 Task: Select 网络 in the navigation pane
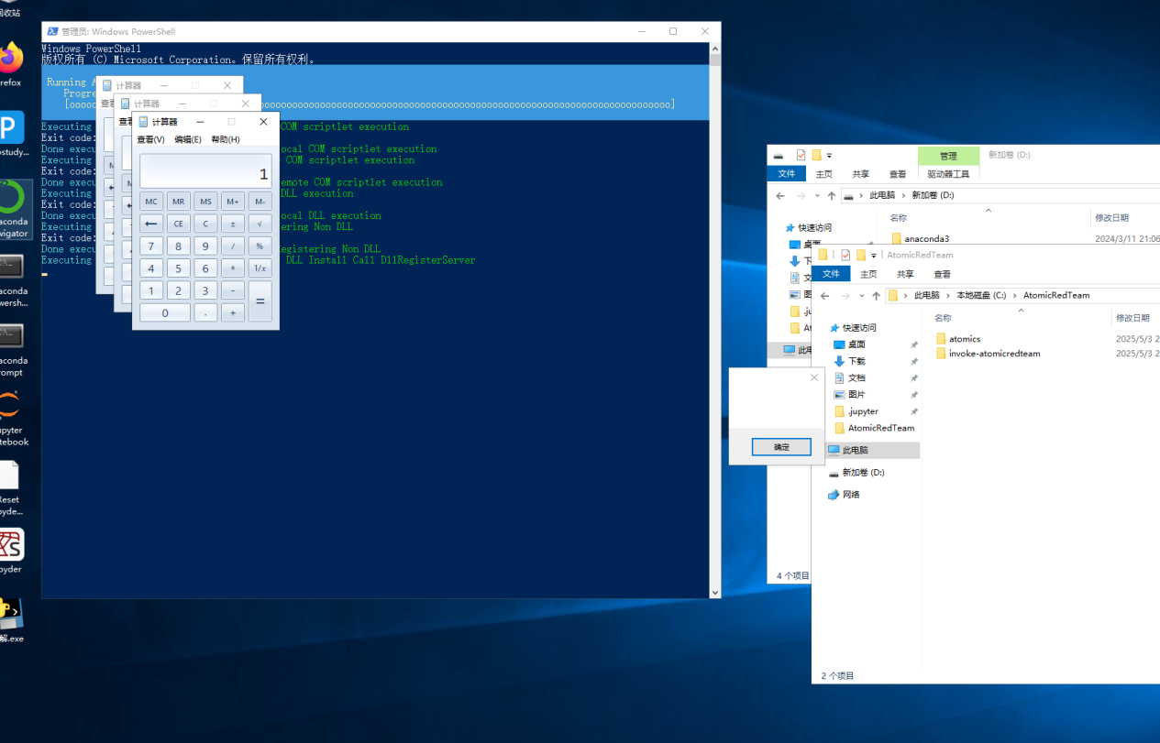click(x=850, y=495)
